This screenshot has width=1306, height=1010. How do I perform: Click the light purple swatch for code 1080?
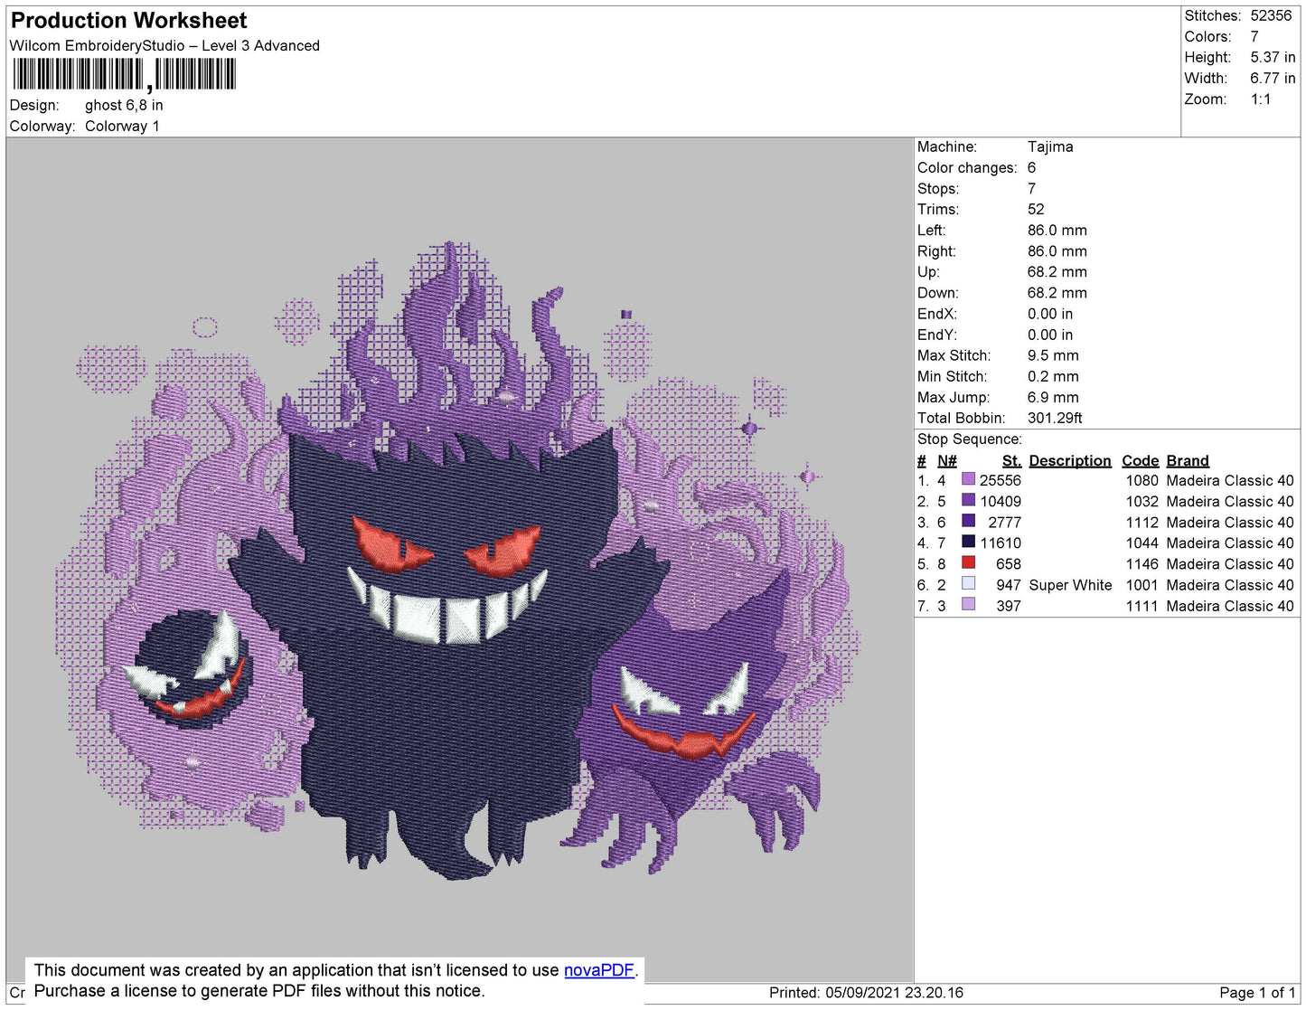[969, 479]
